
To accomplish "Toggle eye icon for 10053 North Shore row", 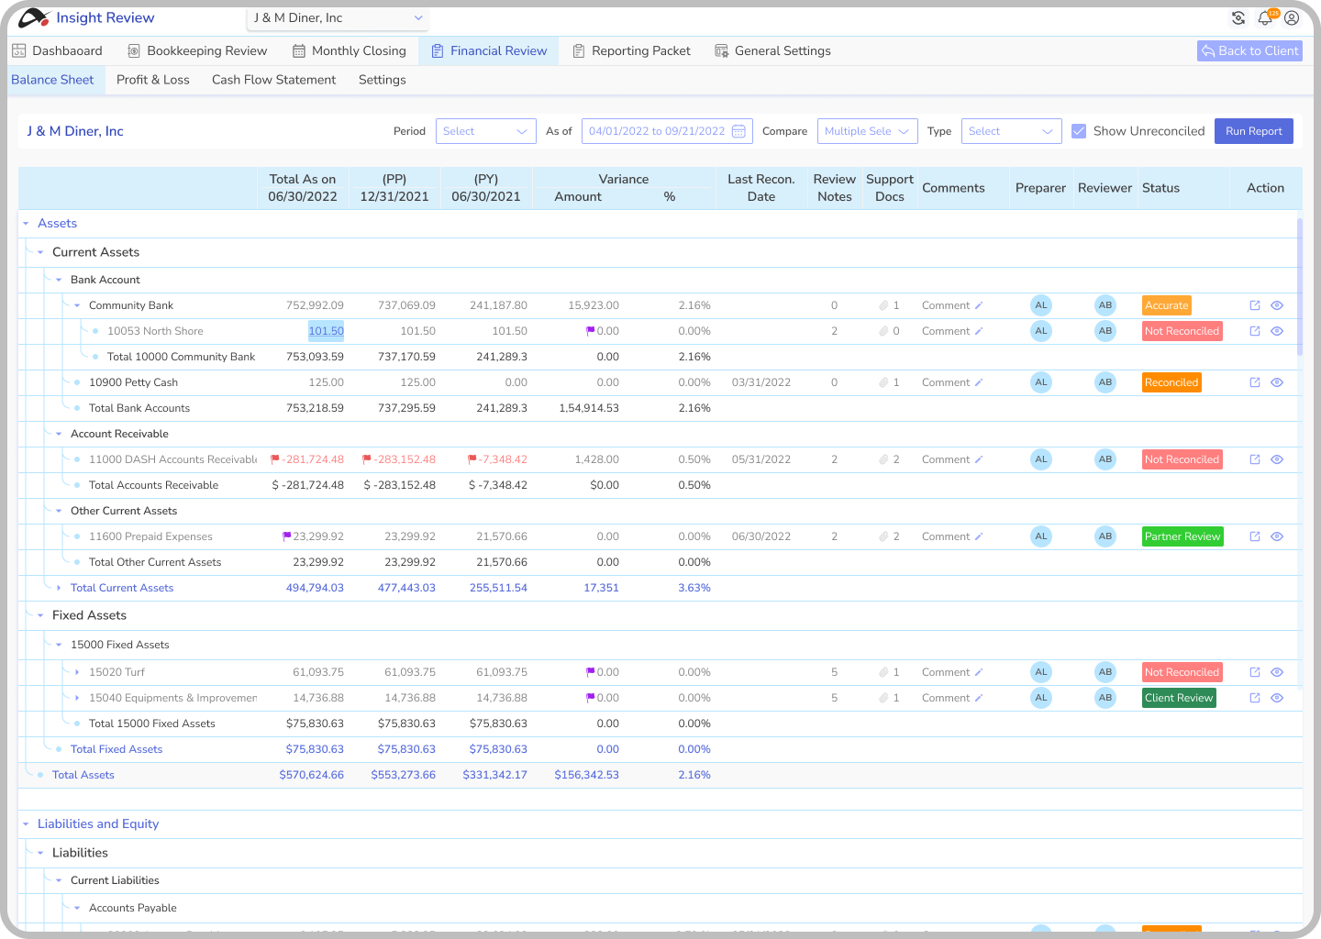I will pyautogui.click(x=1277, y=331).
